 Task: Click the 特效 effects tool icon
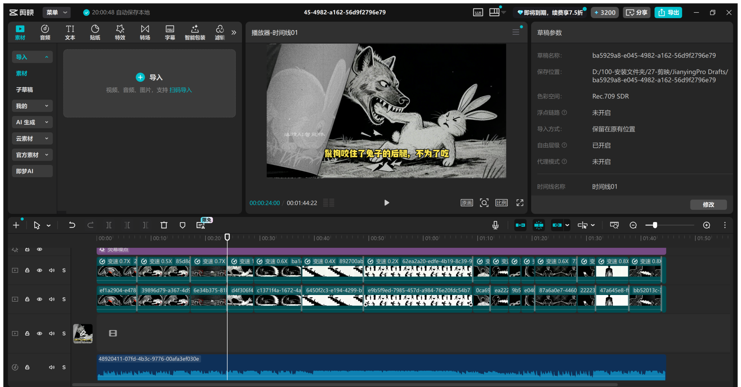[x=120, y=32]
